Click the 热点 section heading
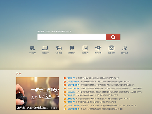Viewport: 152px width, 114px height. click(19, 74)
